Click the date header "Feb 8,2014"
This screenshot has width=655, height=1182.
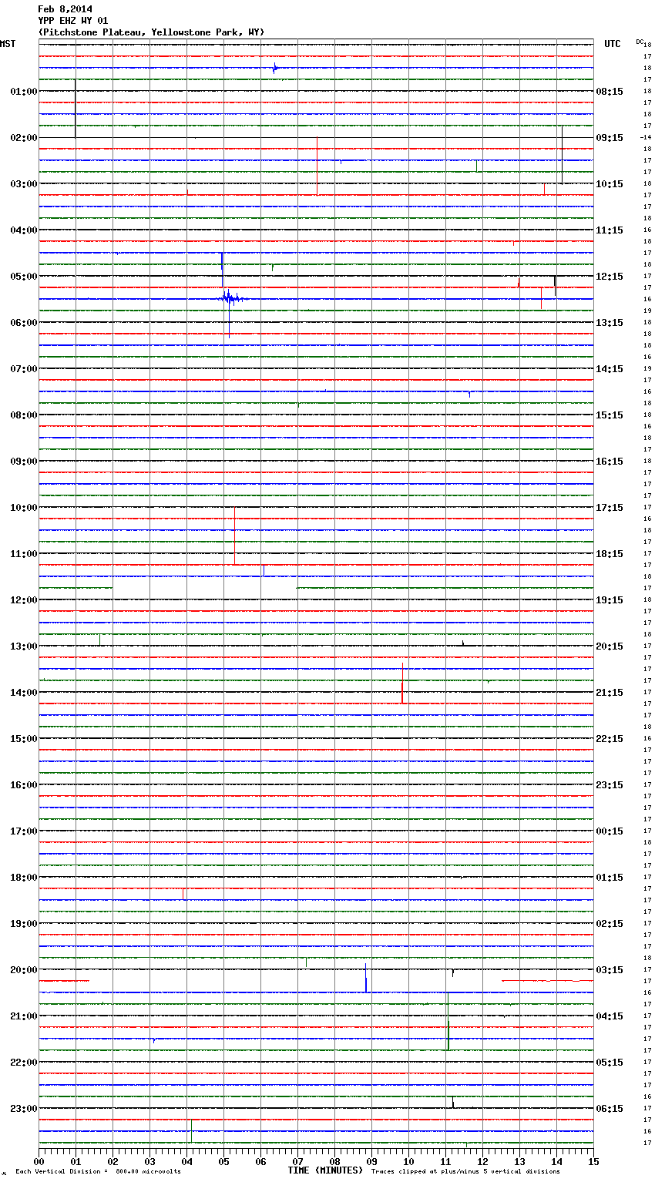(65, 9)
